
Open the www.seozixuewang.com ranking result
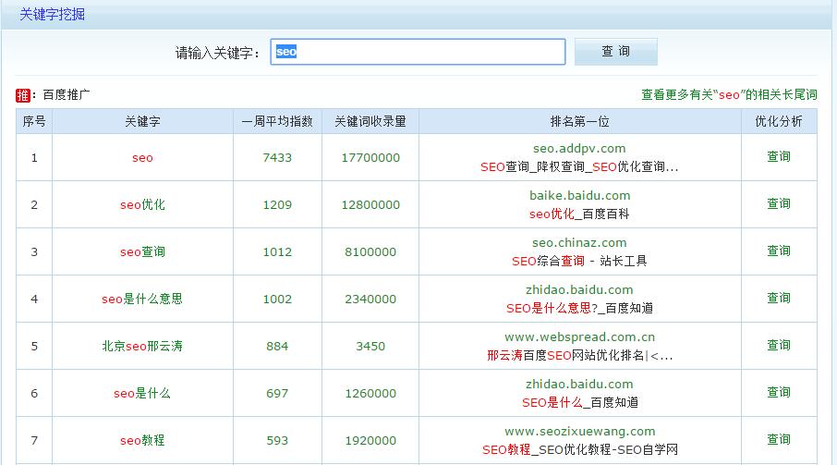pos(579,432)
